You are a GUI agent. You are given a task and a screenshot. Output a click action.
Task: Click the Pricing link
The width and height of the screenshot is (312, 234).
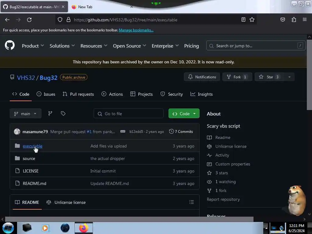191,46
